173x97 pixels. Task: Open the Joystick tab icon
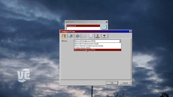point(98,36)
